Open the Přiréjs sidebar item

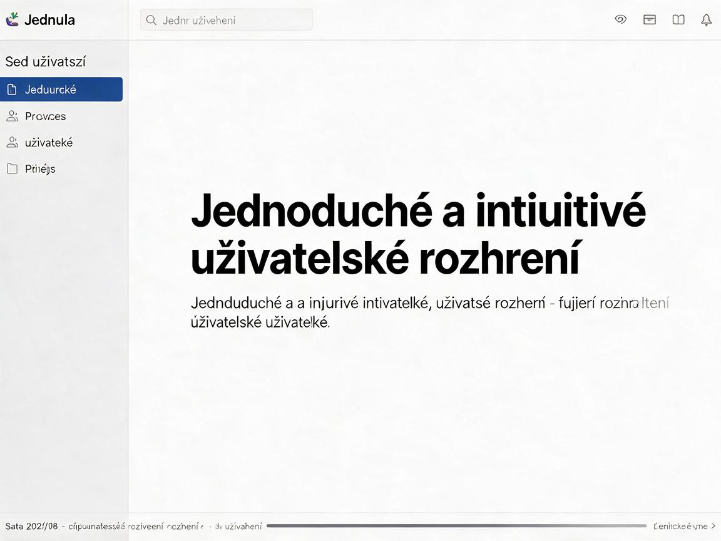coord(61,168)
